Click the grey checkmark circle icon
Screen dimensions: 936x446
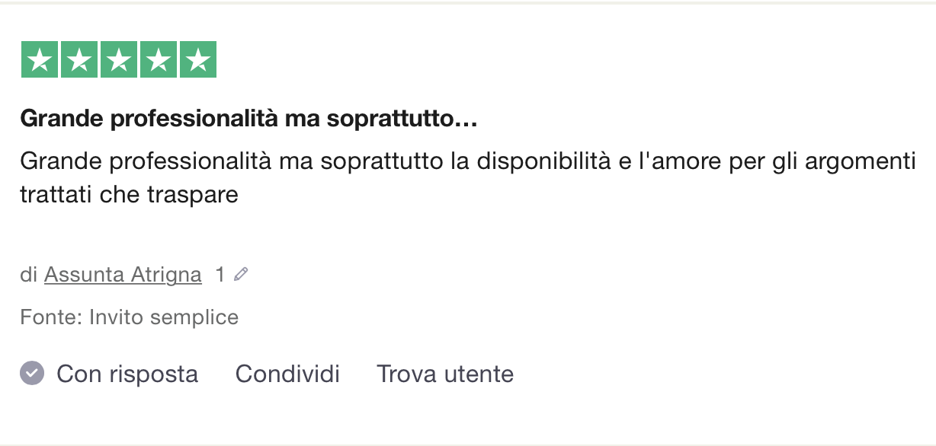(32, 374)
